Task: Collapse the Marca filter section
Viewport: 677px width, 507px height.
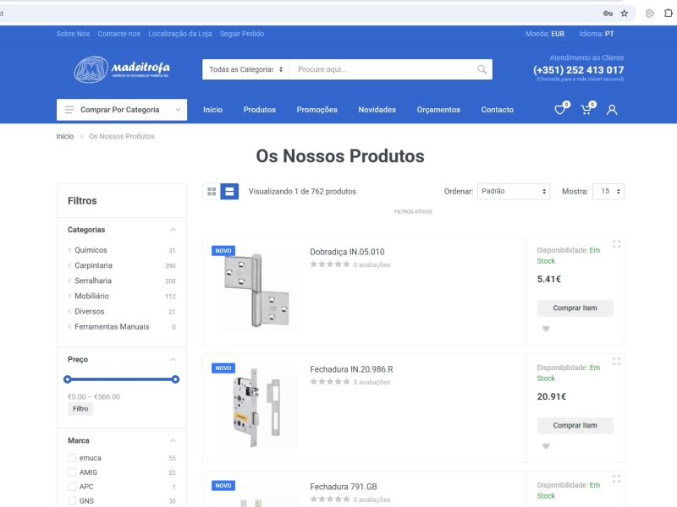Action: (x=173, y=440)
